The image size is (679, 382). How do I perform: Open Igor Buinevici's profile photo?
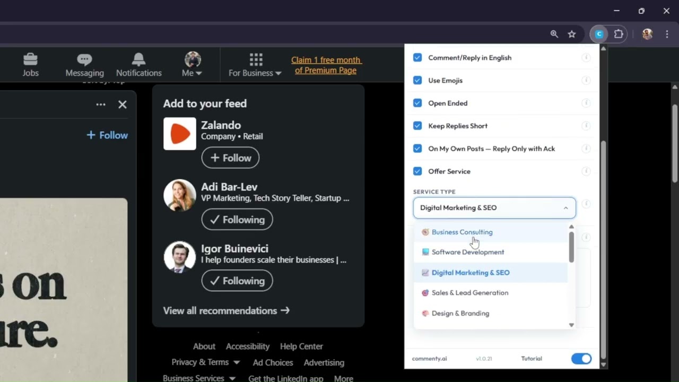[x=180, y=257]
